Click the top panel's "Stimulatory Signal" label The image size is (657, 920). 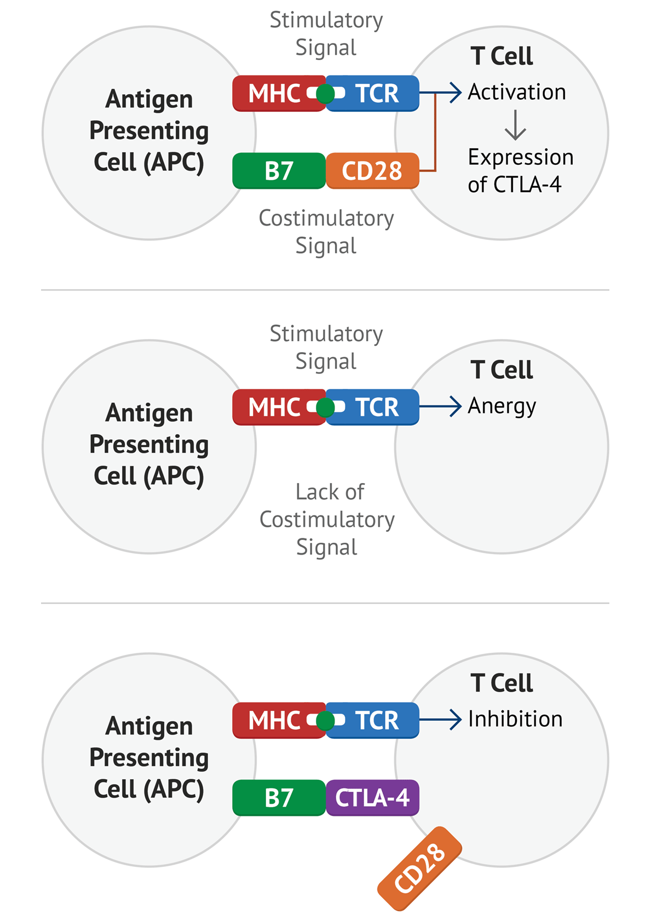pyautogui.click(x=326, y=34)
